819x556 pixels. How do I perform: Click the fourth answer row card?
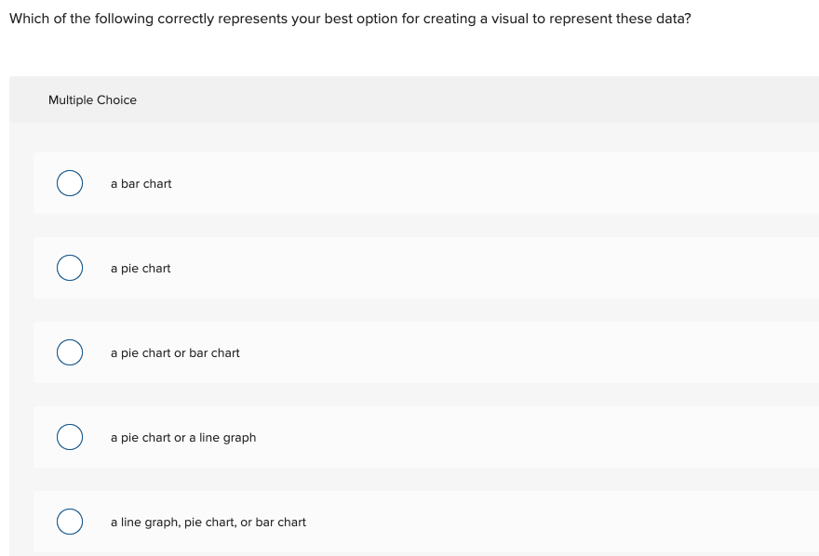point(419,437)
